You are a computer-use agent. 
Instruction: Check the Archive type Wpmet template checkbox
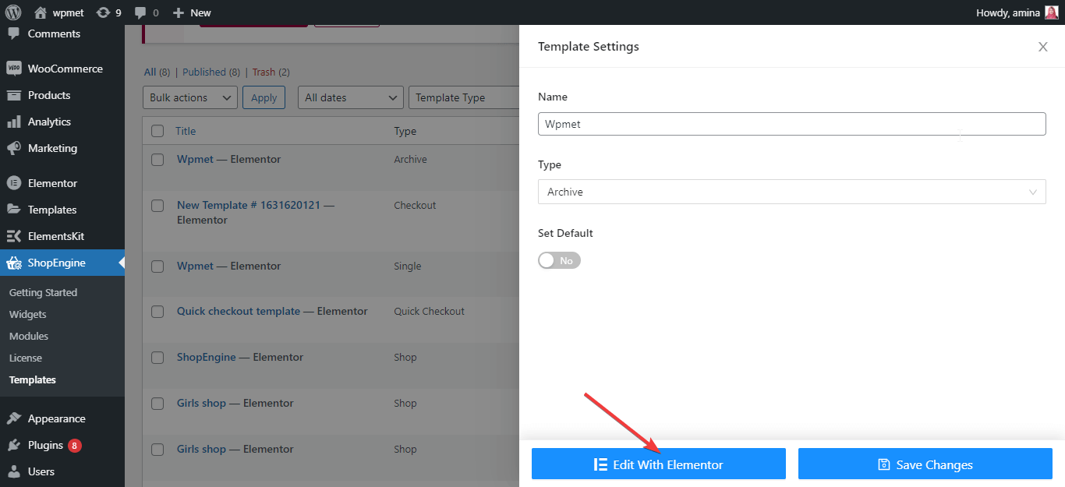157,159
